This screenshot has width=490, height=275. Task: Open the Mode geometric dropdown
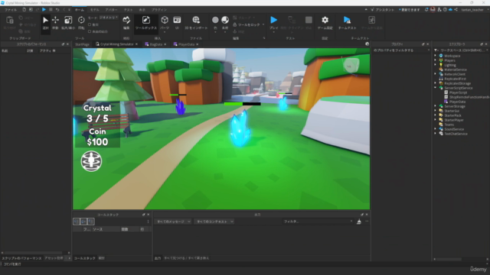click(109, 18)
